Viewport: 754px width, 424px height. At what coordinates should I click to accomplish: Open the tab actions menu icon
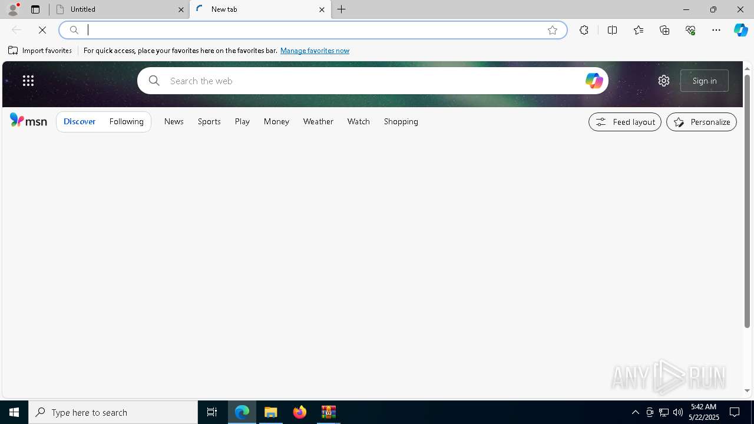35,9
